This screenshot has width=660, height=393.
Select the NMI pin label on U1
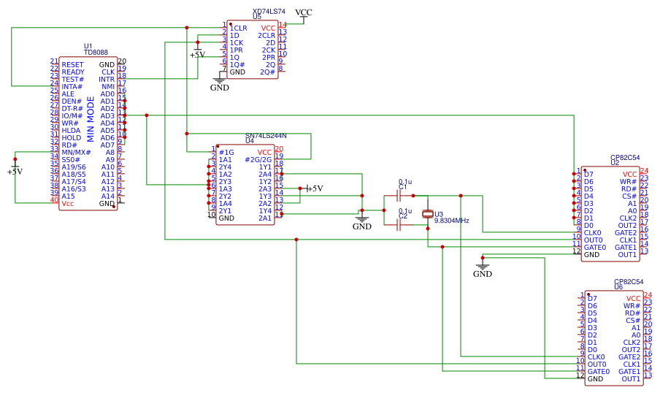(108, 87)
